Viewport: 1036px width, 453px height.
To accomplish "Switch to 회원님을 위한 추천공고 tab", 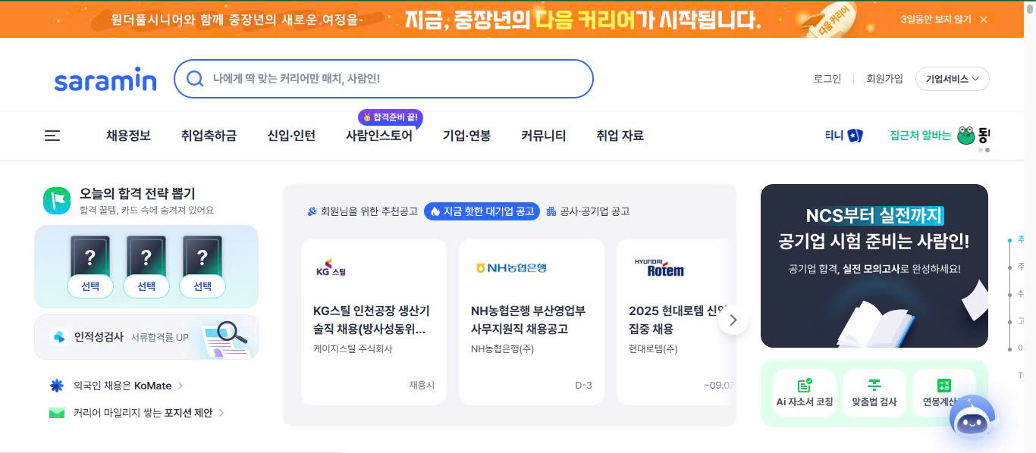I will 363,211.
